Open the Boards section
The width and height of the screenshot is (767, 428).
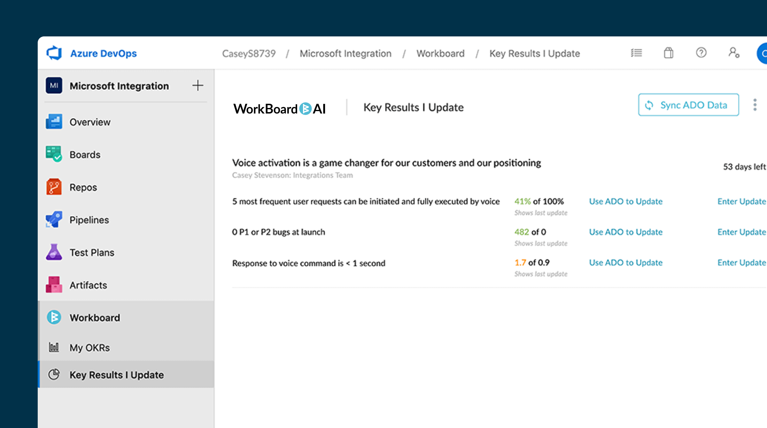pos(85,155)
